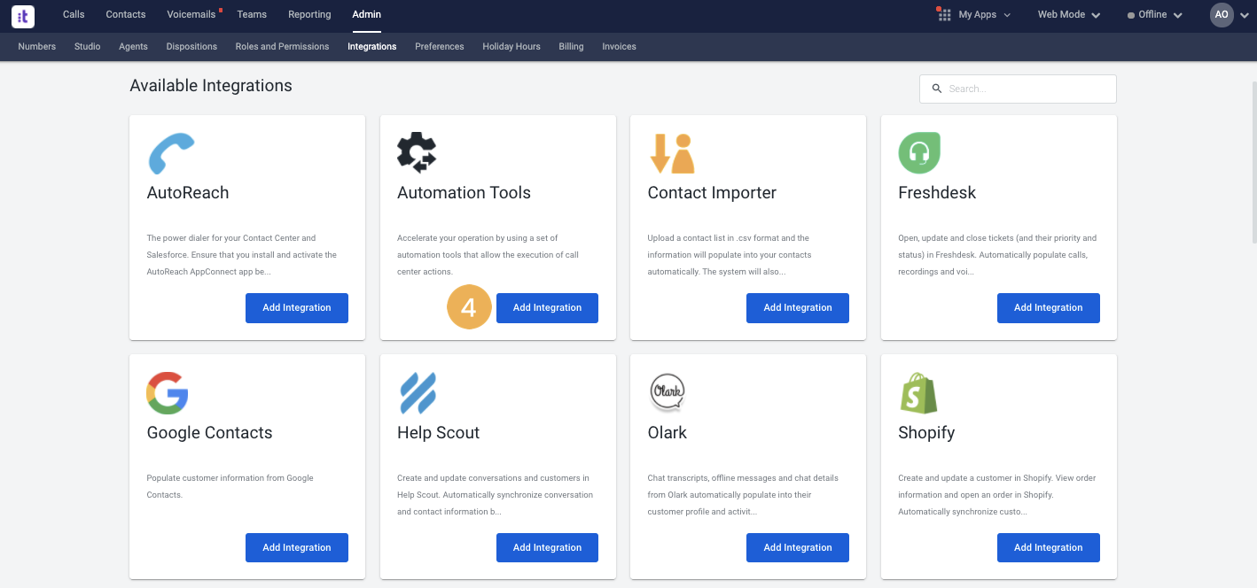Switch to the Holiday Hours tab

511,46
